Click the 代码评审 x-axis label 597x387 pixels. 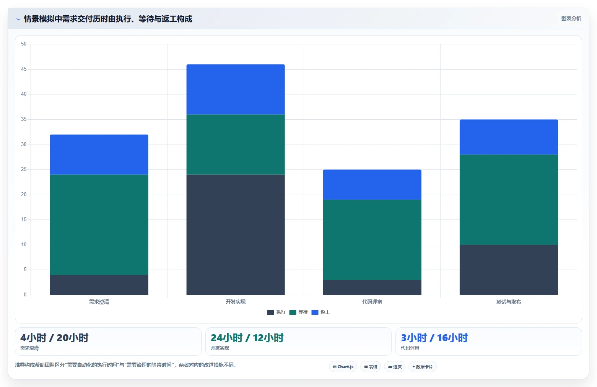(x=372, y=302)
